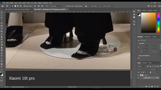The height and width of the screenshot is (90, 161).
Task: Select the Crop tool
Action: click(x=2, y=23)
